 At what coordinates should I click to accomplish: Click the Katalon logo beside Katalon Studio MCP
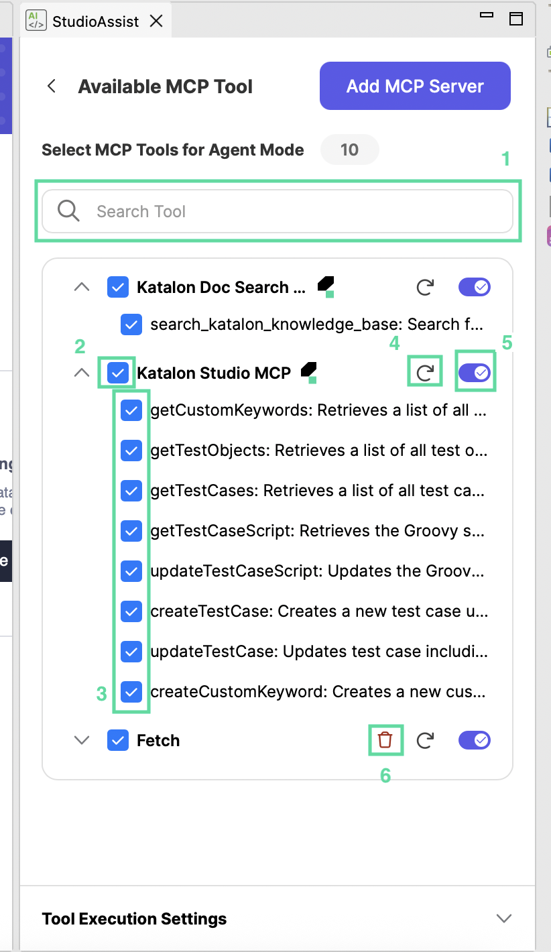pos(308,372)
